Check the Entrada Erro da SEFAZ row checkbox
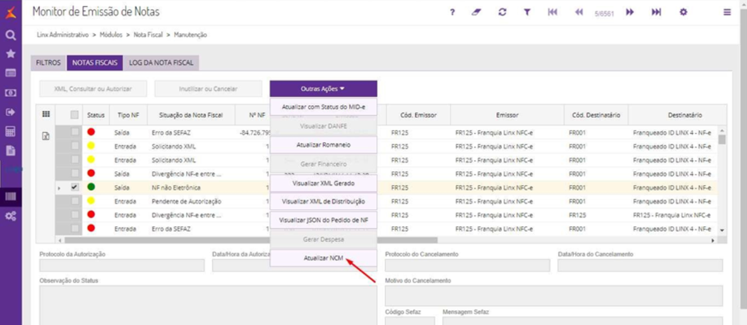Screen dimensions: 747x325 (x=74, y=228)
